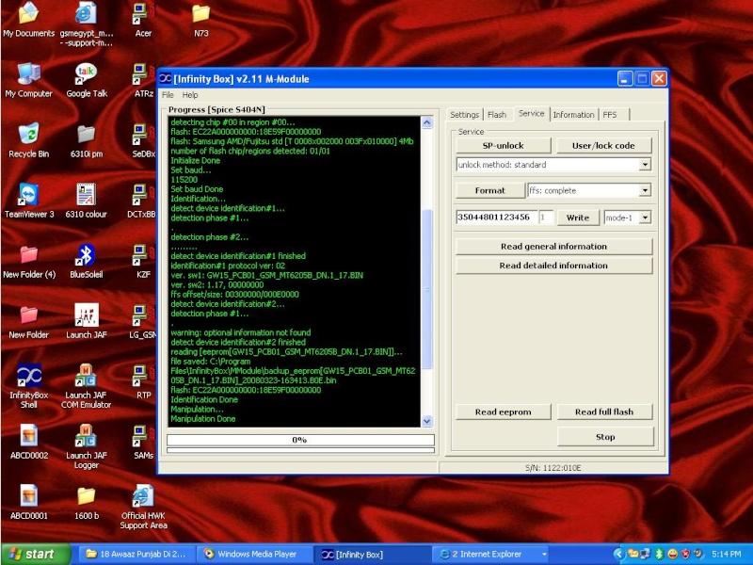Image resolution: width=753 pixels, height=565 pixels.
Task: Click the Read full flash button
Action: (x=604, y=412)
